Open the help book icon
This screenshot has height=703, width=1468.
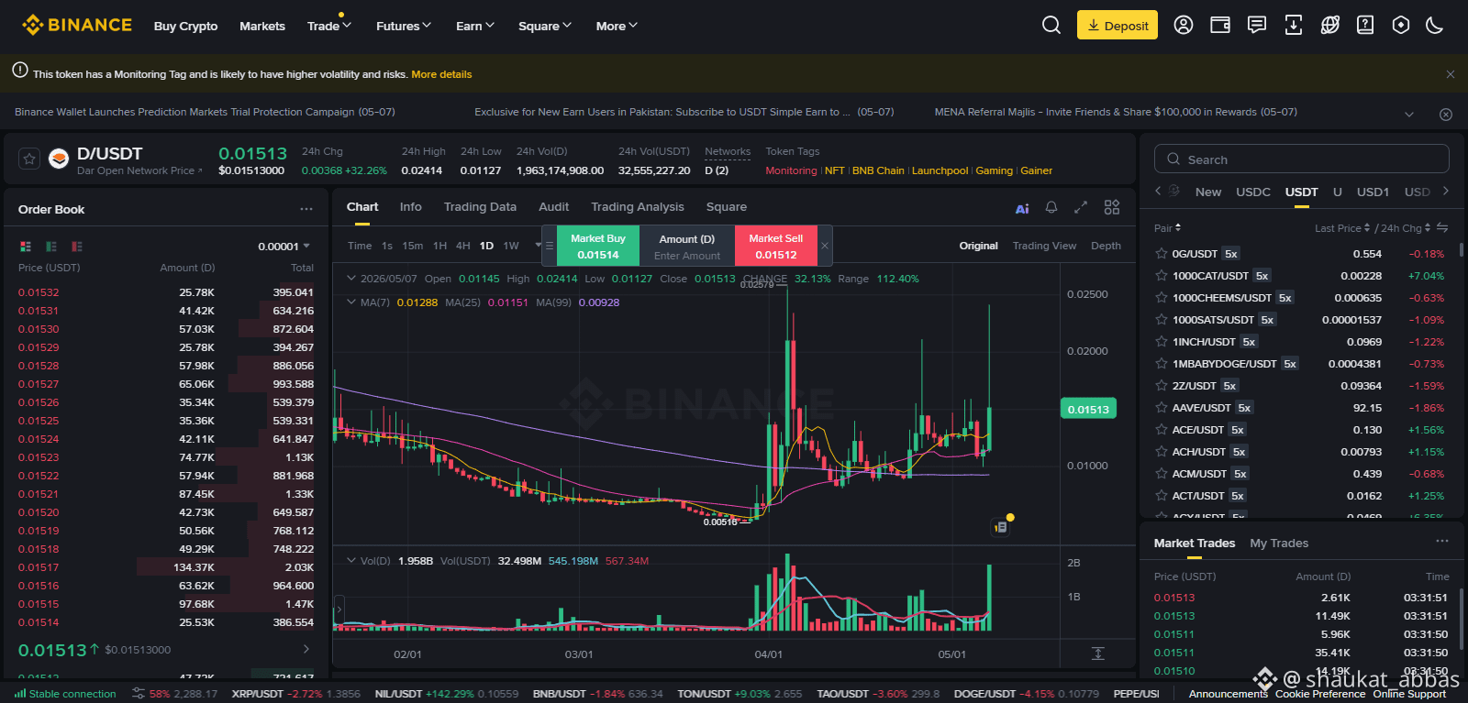click(1365, 25)
